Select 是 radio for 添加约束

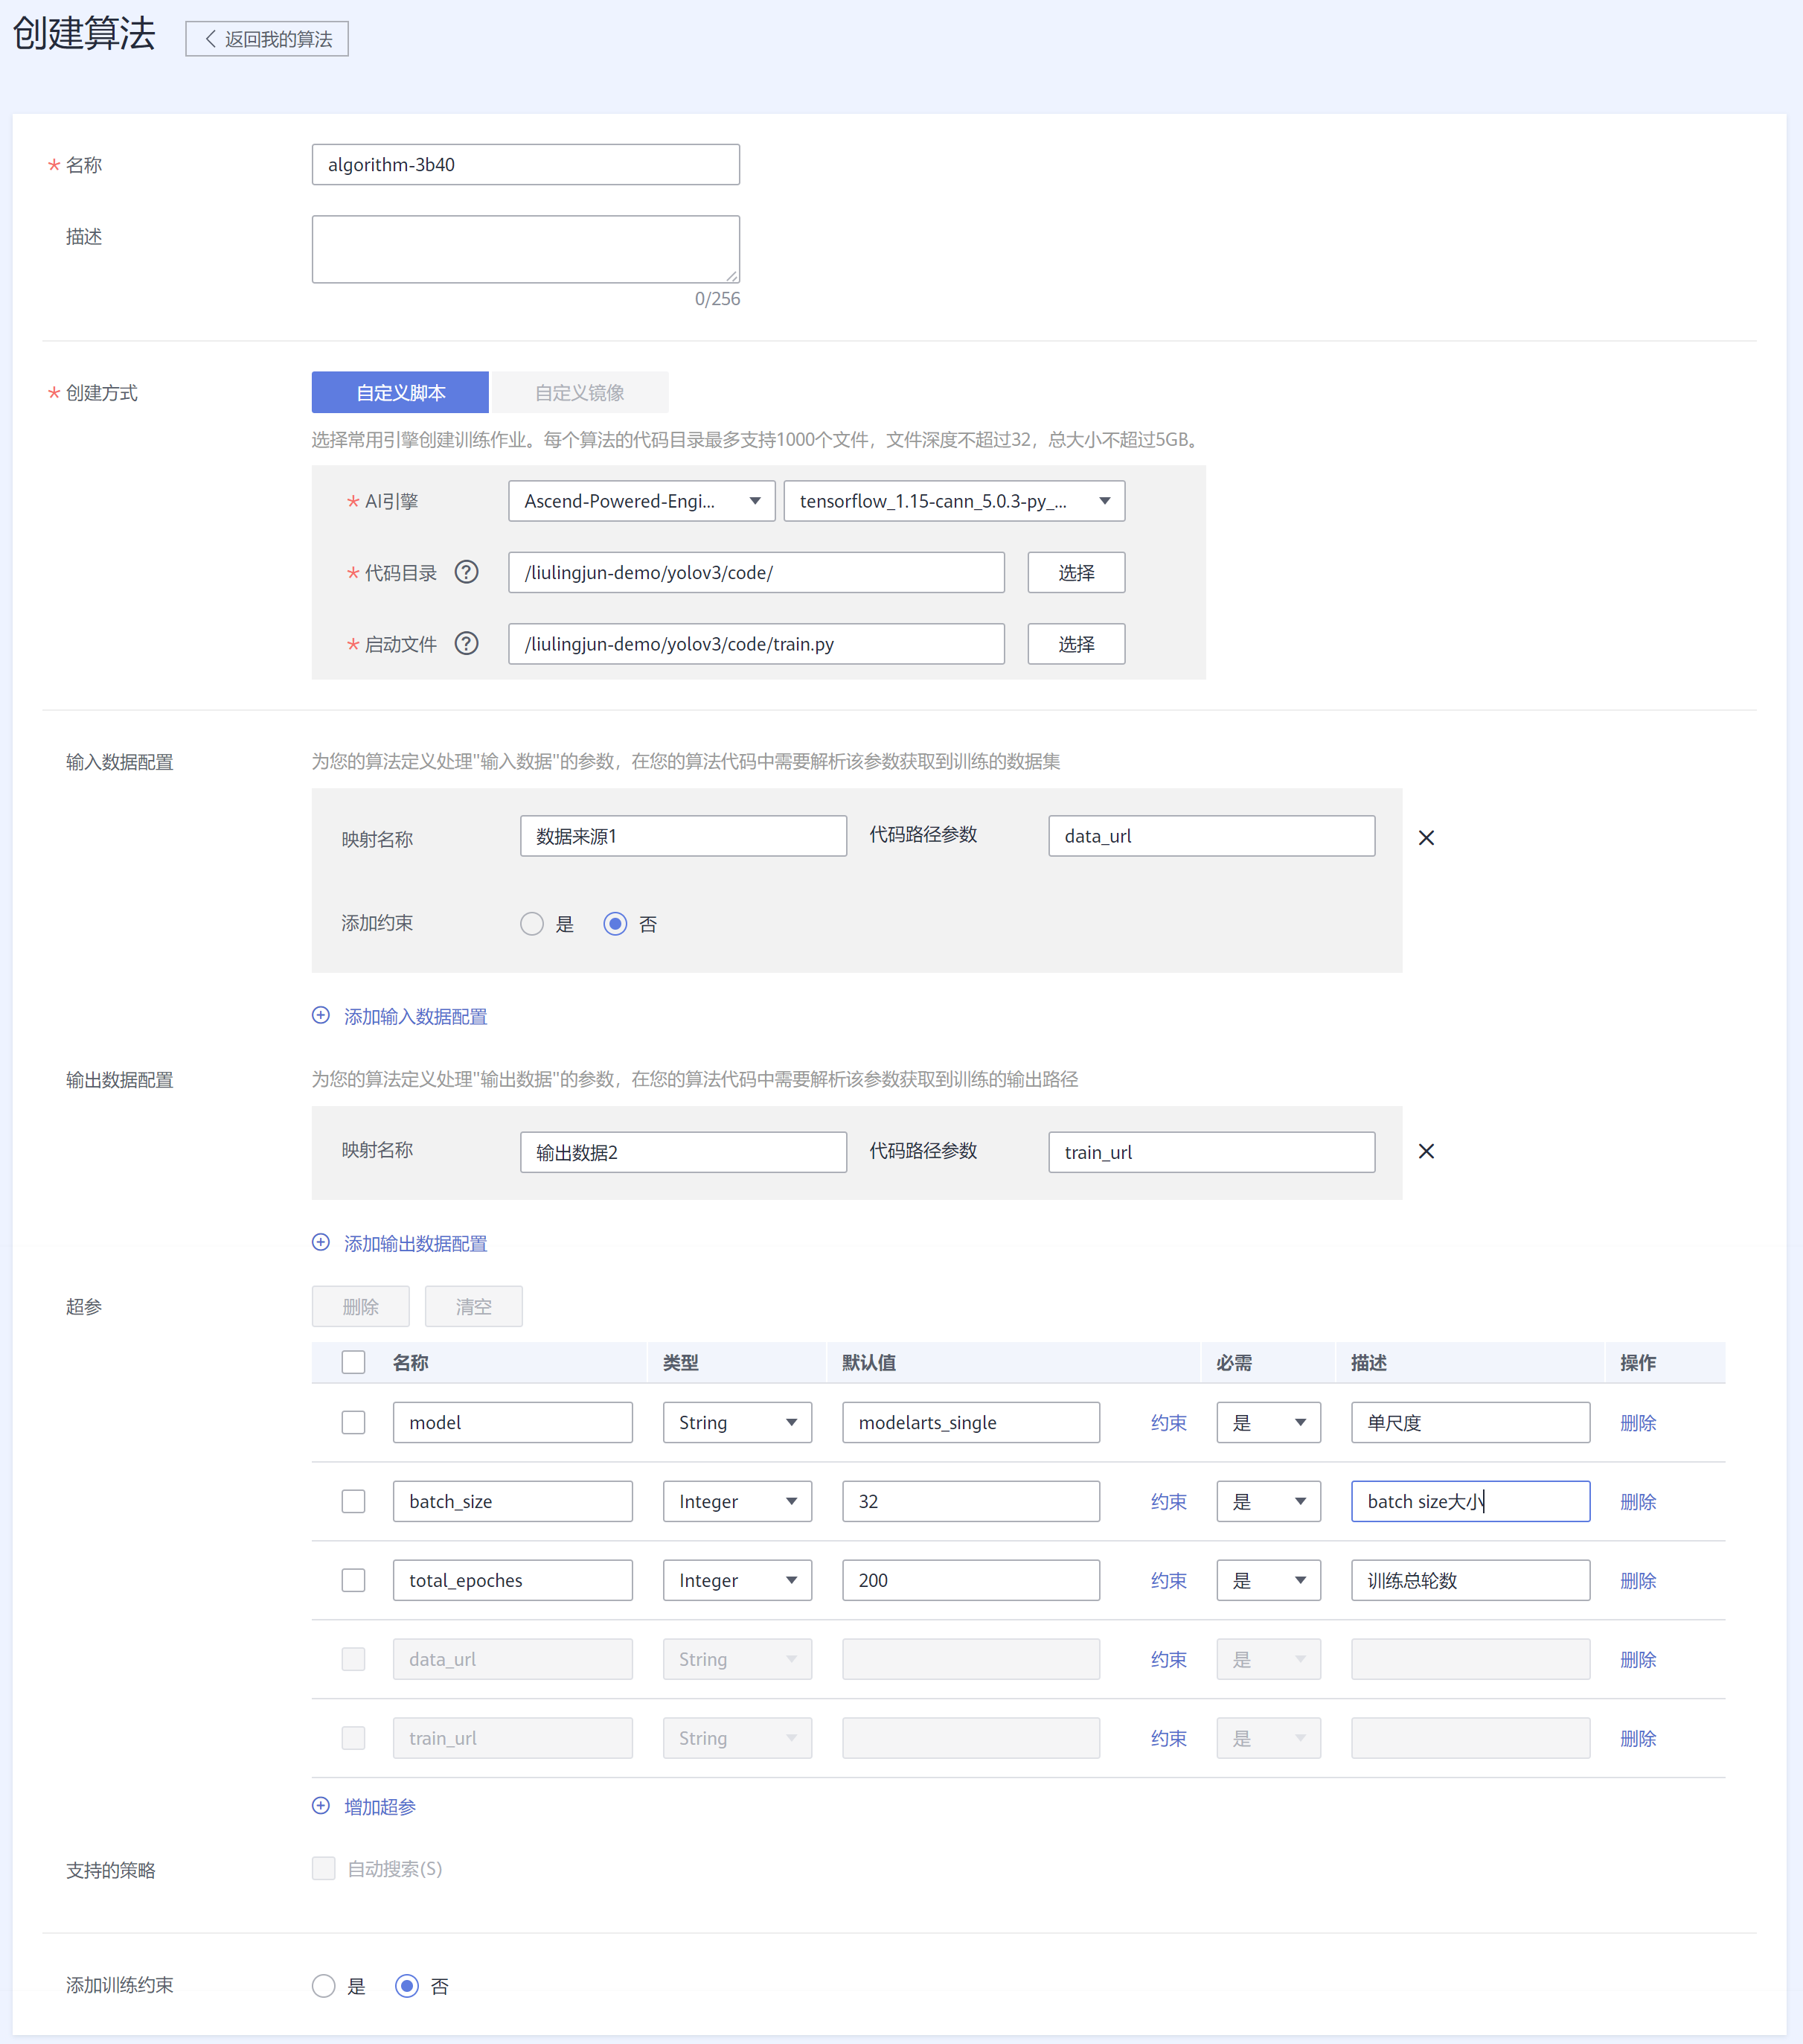532,923
